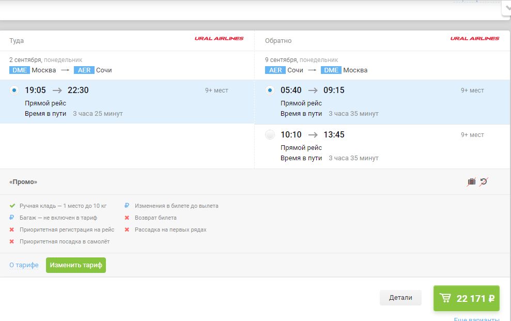This screenshot has height=321, width=511.
Task: Open the О тарифе link
Action: tap(24, 265)
